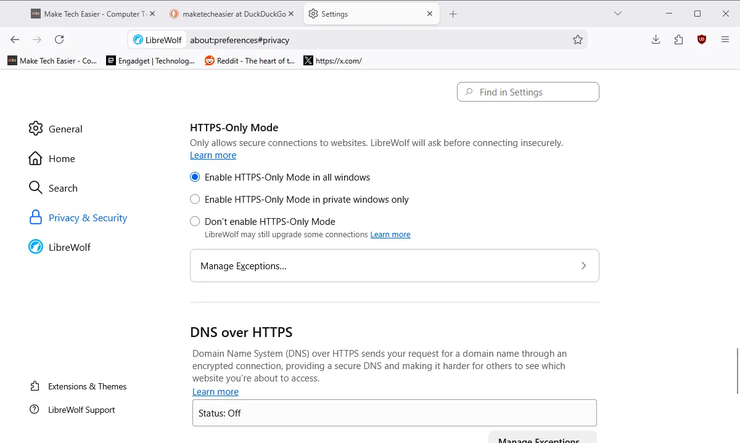Reload the current page
The height and width of the screenshot is (443, 740).
tap(59, 39)
